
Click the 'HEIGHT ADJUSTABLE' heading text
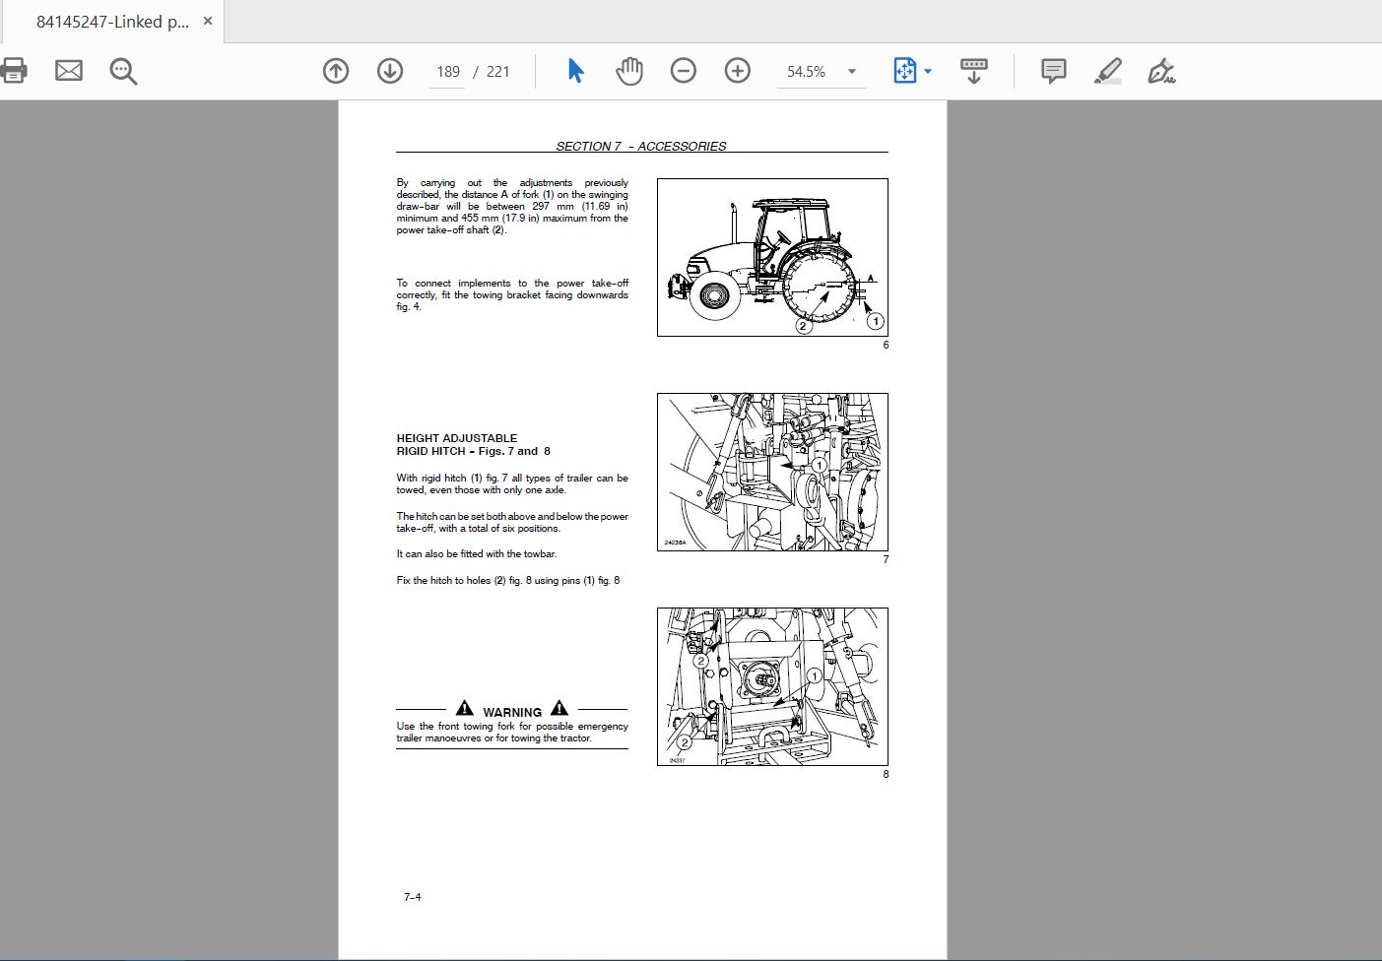tap(457, 438)
